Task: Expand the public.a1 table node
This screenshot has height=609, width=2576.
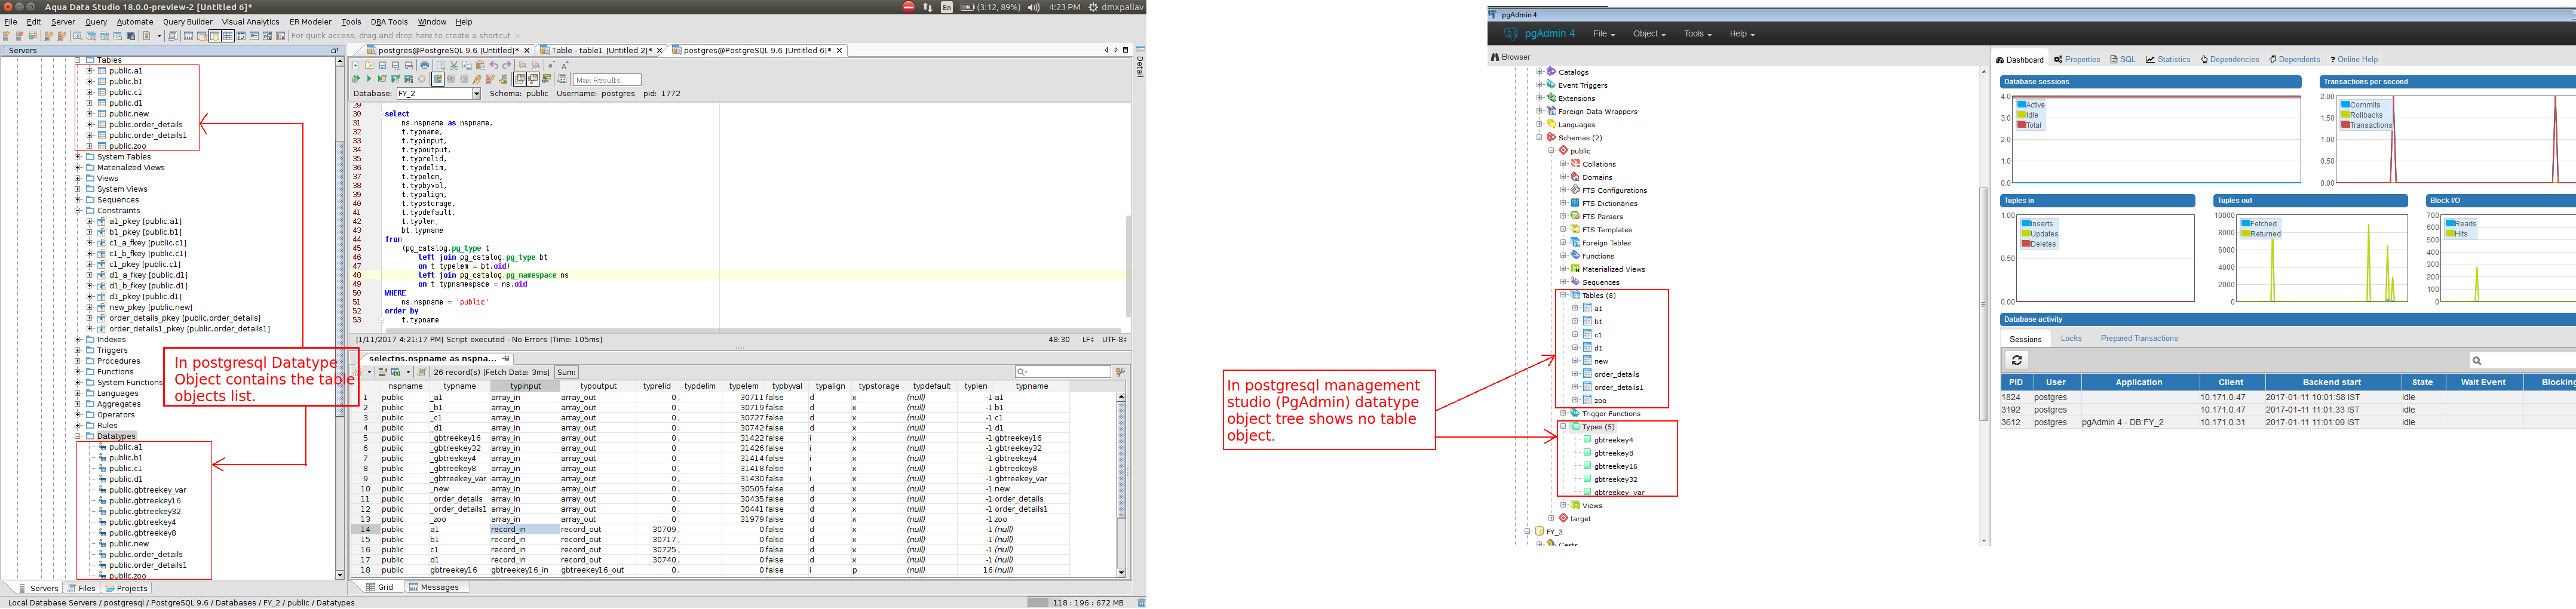Action: click(89, 71)
